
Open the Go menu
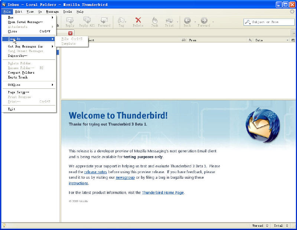(40, 12)
